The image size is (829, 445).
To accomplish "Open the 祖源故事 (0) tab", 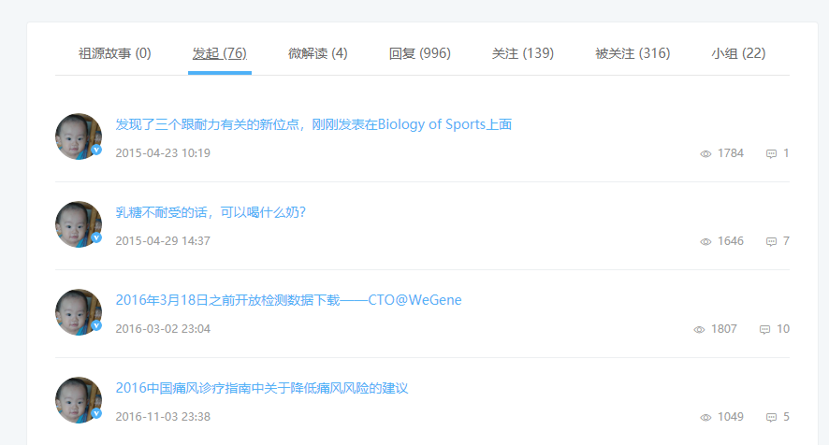I will [115, 53].
